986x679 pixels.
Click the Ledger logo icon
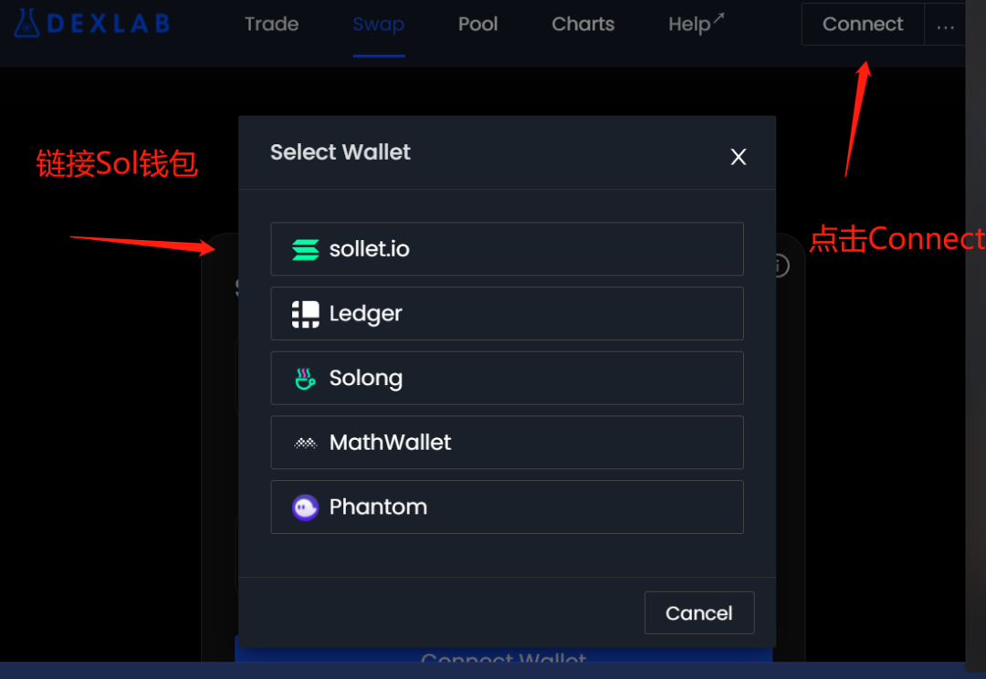click(x=305, y=314)
